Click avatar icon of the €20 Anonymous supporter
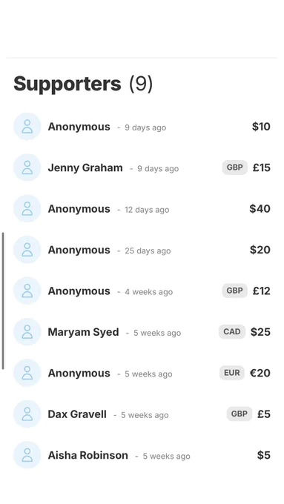 (27, 373)
